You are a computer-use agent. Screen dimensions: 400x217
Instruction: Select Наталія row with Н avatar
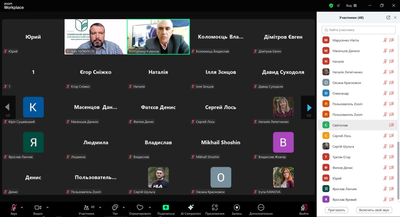coord(357,61)
